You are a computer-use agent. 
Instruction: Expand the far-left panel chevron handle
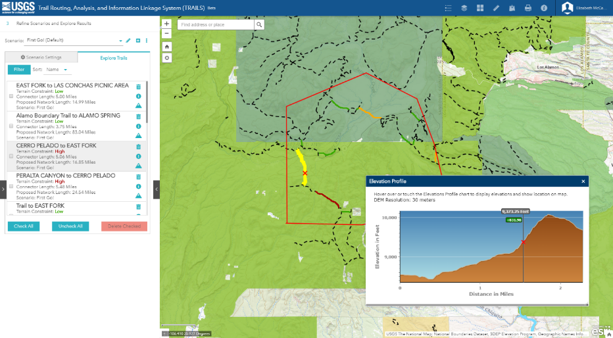pos(3,189)
